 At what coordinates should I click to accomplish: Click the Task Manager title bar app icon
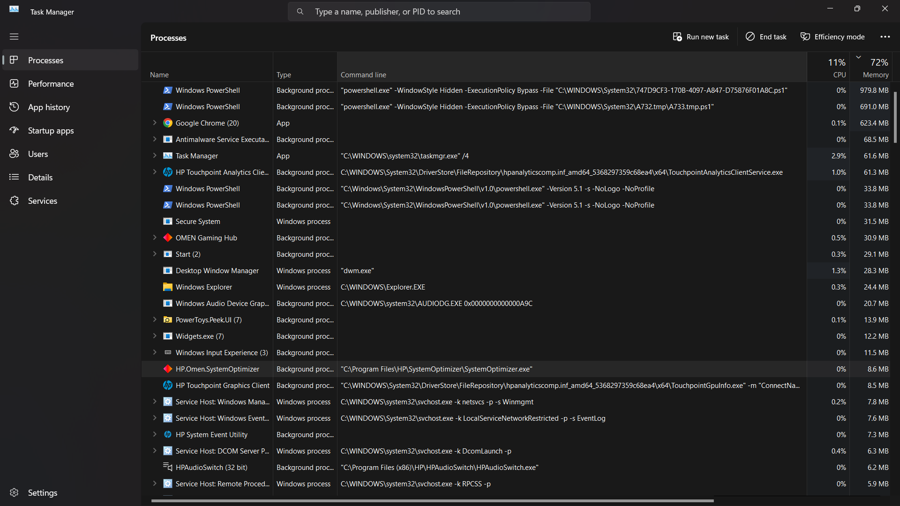click(14, 9)
